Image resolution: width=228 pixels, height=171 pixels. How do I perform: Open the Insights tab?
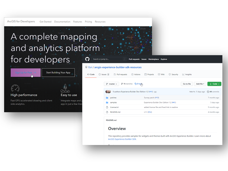point(187,74)
